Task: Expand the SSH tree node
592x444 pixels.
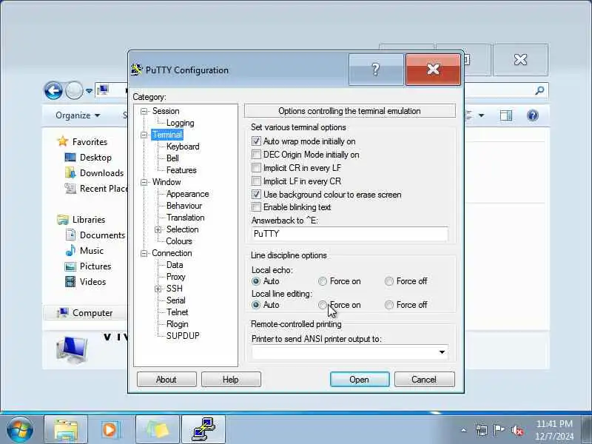Action: click(158, 289)
